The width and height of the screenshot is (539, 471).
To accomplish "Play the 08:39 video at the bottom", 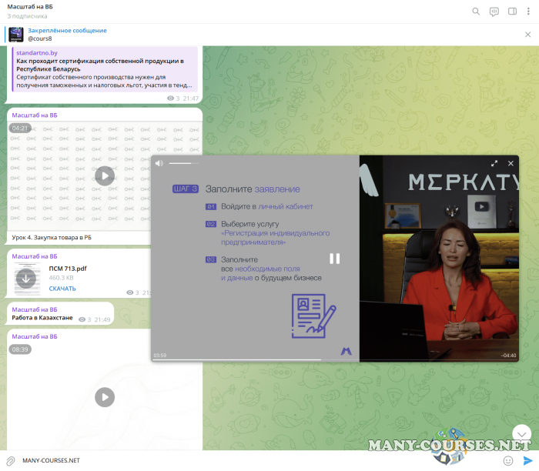I will 104,397.
